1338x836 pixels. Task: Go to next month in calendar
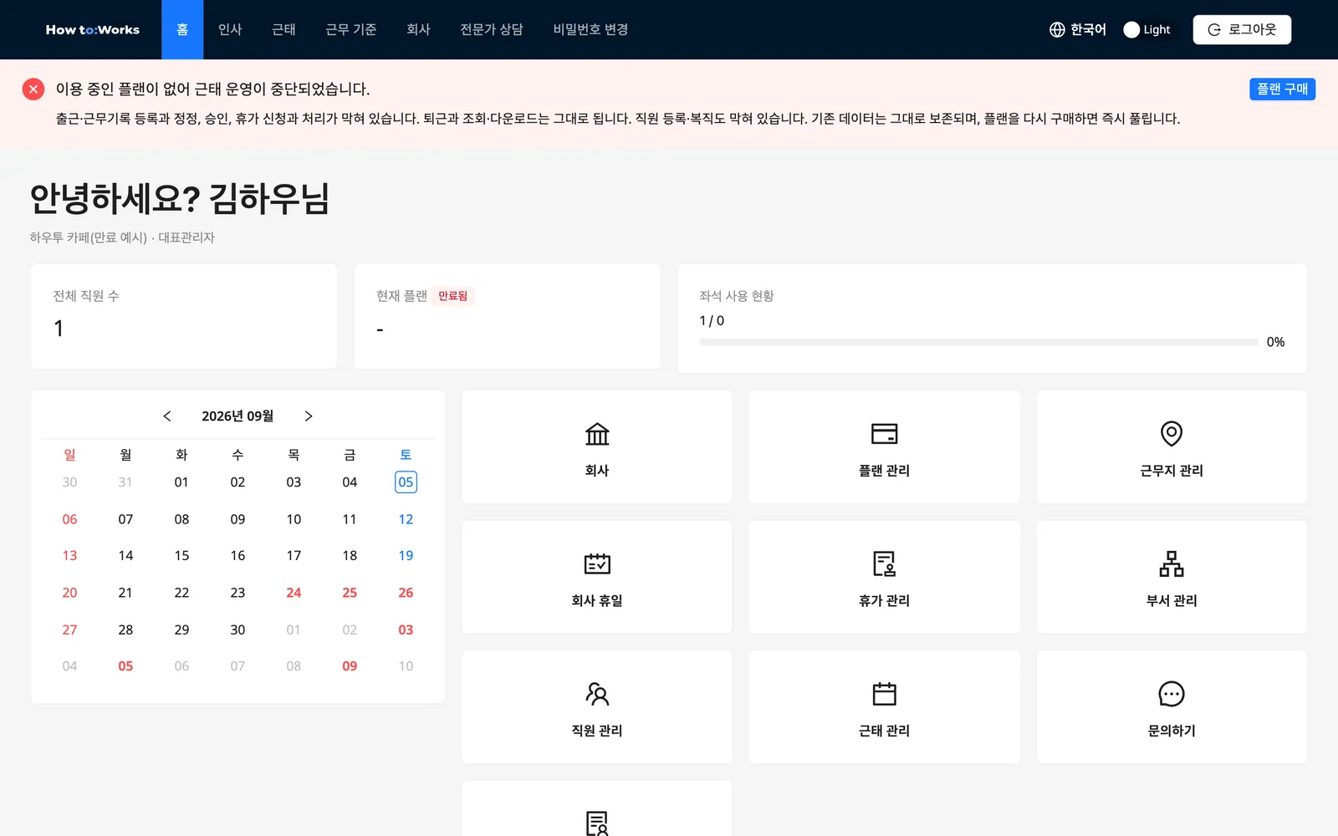309,415
